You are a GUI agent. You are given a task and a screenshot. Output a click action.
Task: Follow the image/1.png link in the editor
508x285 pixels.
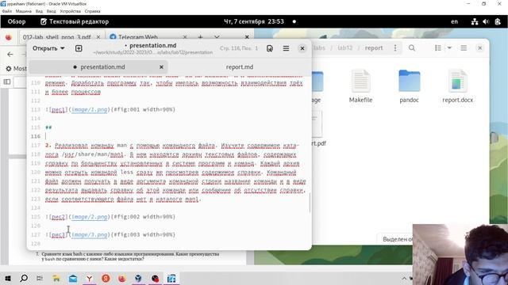coord(90,109)
